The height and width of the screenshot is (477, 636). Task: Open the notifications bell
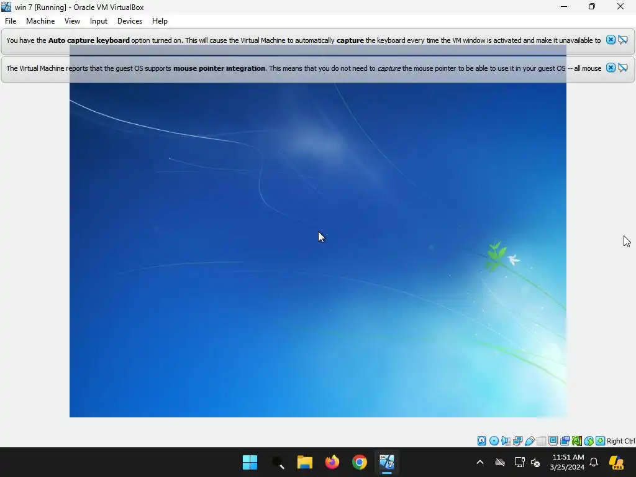[594, 462]
